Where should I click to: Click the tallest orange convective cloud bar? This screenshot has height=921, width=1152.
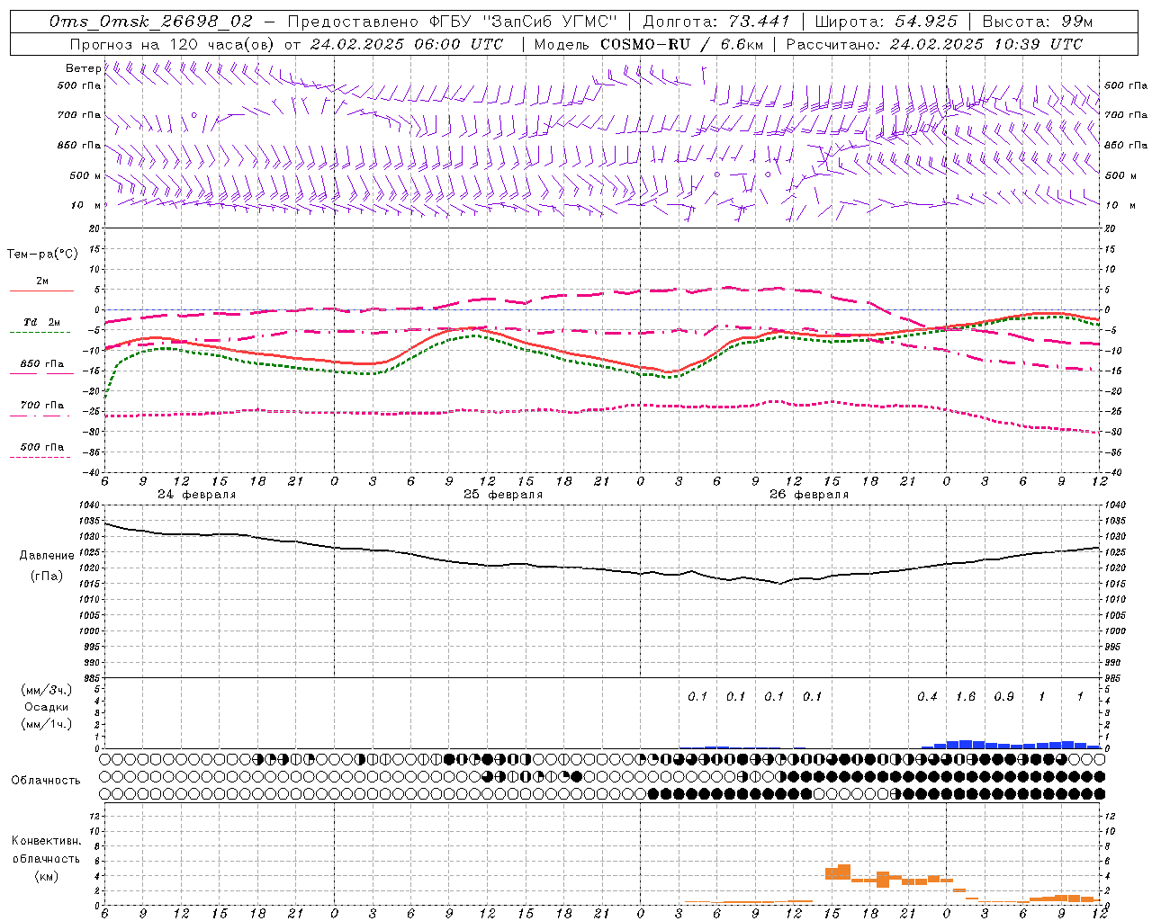pos(844,872)
